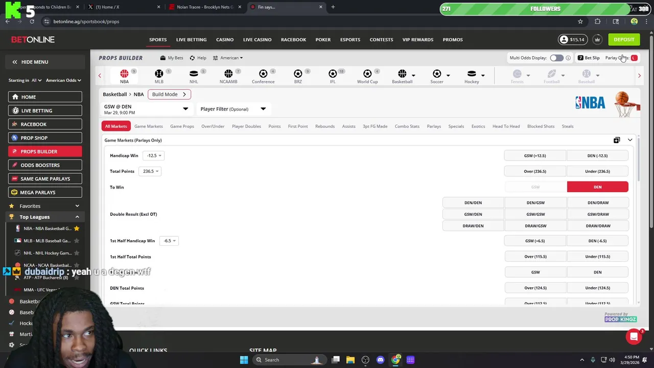Image resolution: width=654 pixels, height=368 pixels.
Task: Reload the page in browser
Action: 32,21
